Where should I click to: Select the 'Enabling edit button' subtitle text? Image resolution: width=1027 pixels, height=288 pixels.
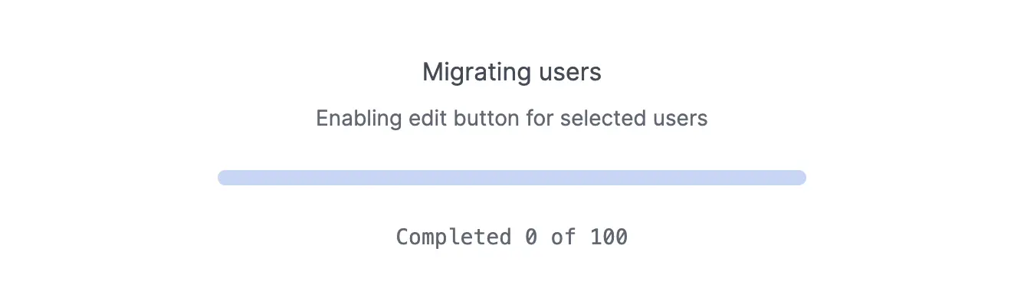512,119
